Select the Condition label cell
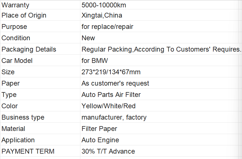The width and height of the screenshot is (242, 159). point(40,38)
